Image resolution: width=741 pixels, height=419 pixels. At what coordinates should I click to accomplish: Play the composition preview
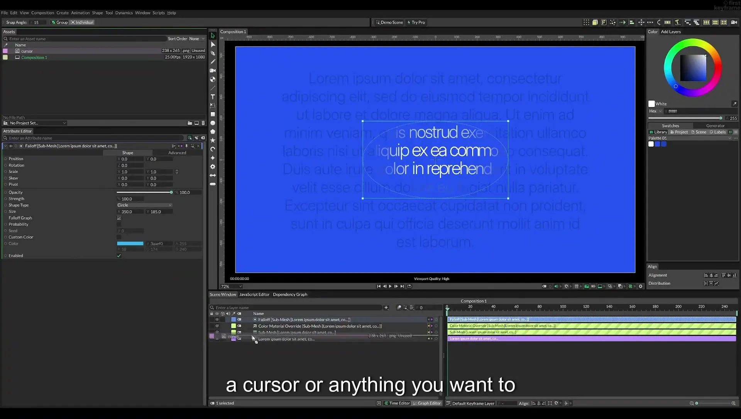[x=390, y=286]
